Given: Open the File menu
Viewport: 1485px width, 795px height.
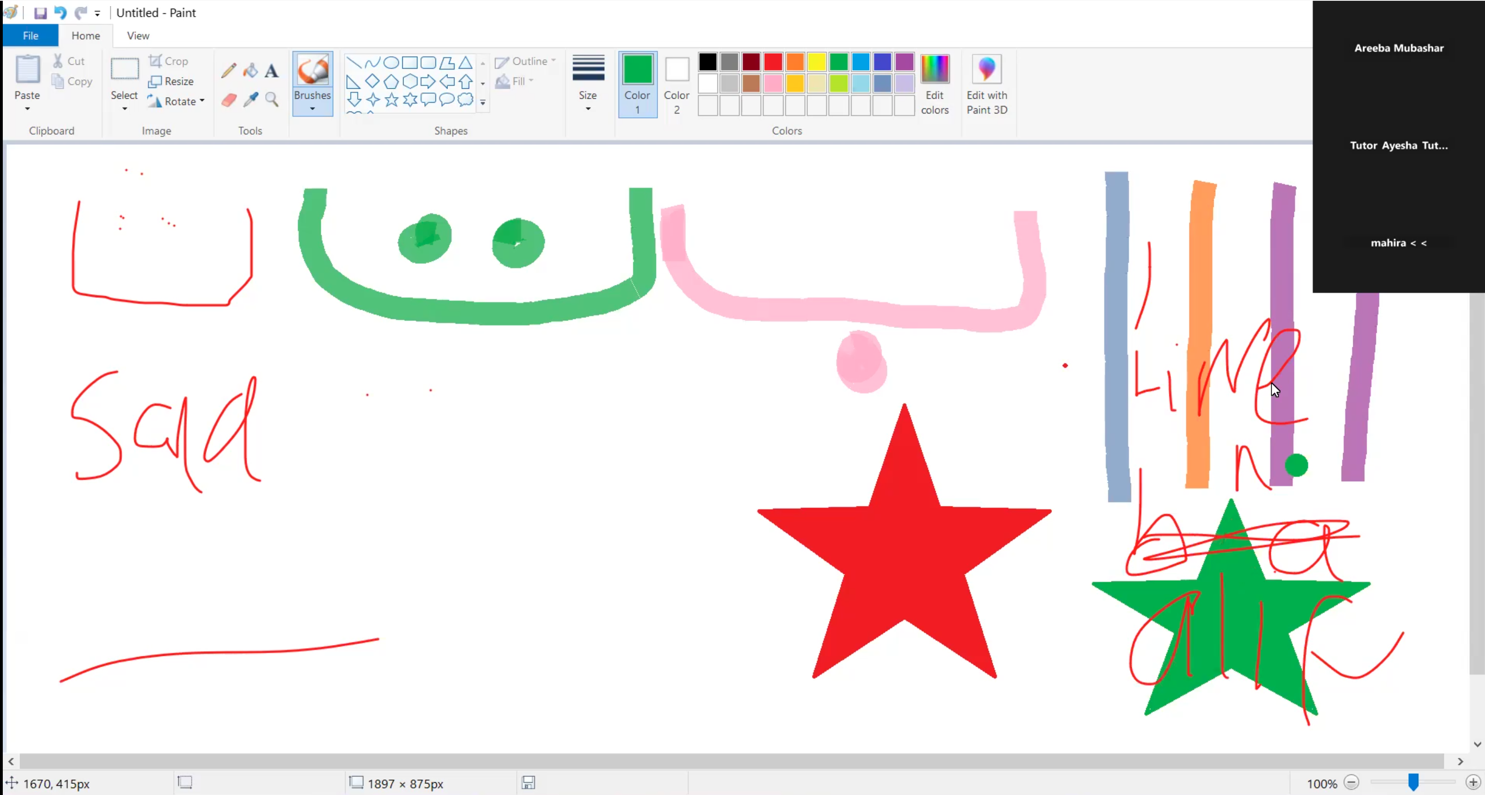Looking at the screenshot, I should [30, 36].
